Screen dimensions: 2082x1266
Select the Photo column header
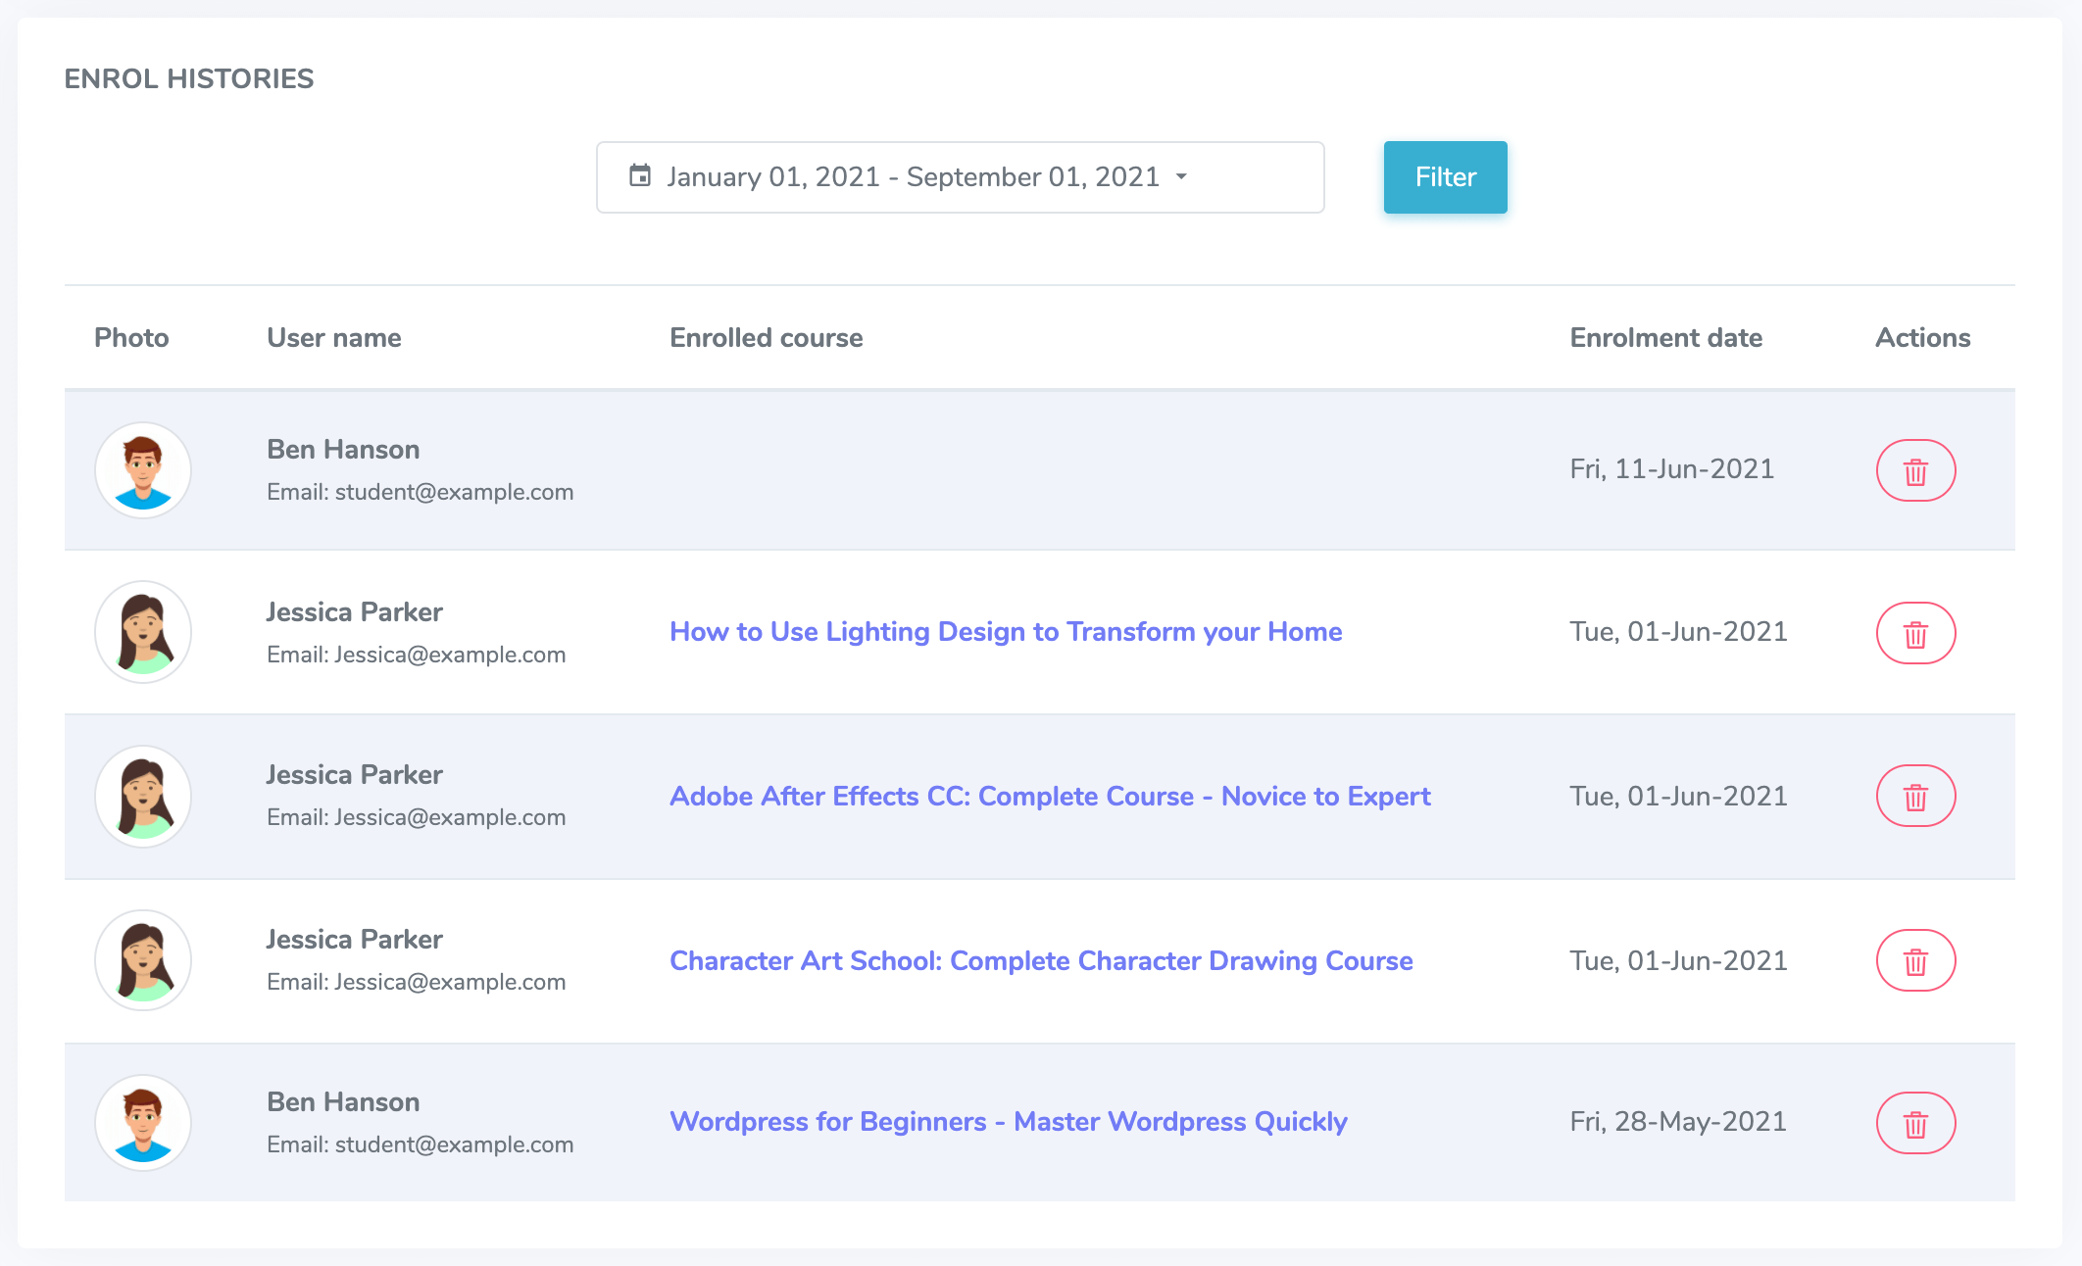[131, 338]
